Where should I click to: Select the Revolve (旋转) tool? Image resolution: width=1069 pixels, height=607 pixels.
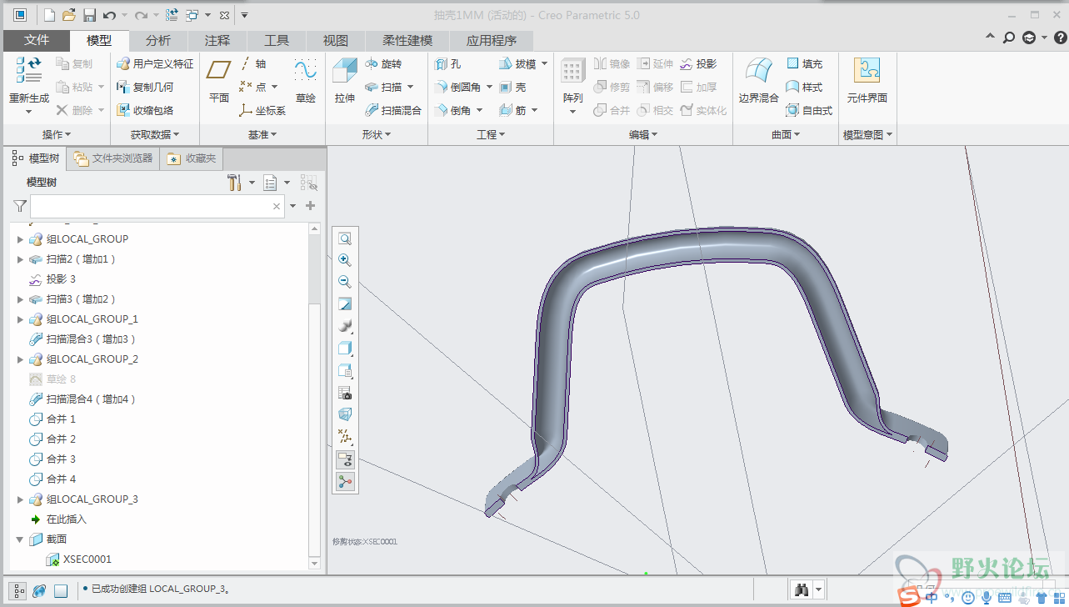coord(383,63)
